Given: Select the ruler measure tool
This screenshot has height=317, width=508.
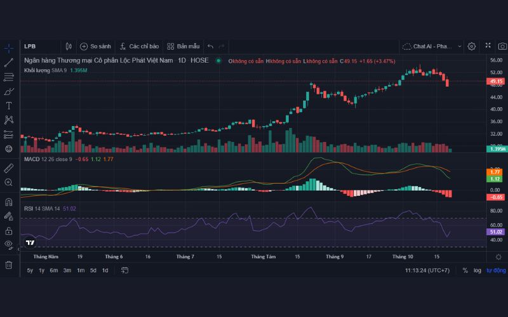Looking at the screenshot, I should pos(9,168).
